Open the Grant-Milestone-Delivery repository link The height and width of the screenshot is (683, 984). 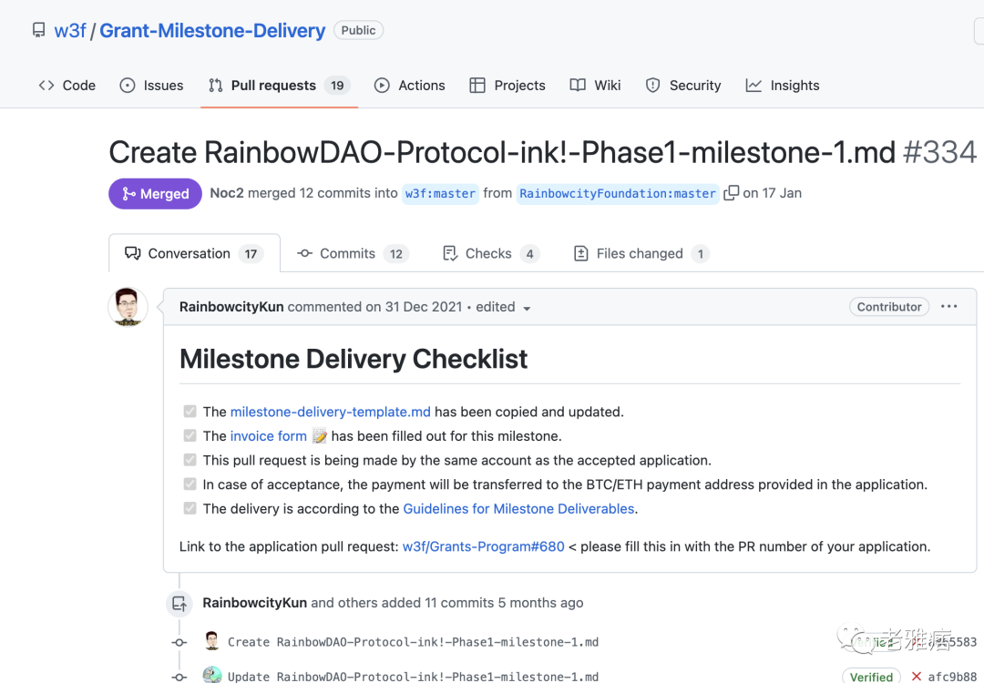coord(212,30)
